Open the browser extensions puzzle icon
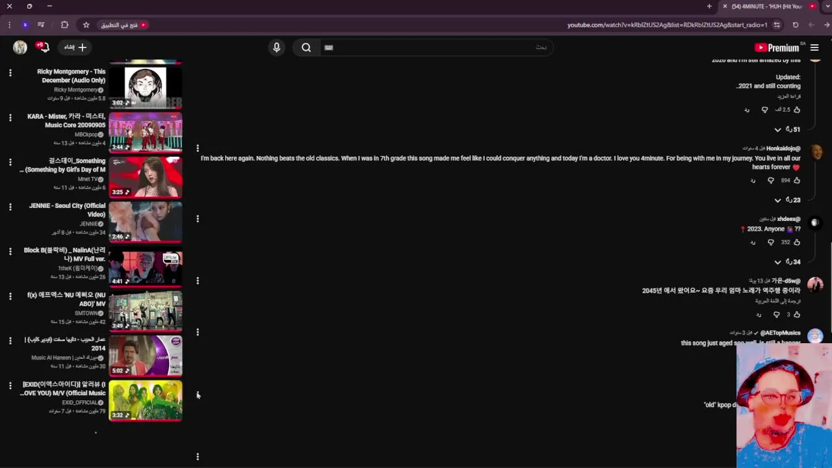Screen dimensions: 832x468 click(x=64, y=25)
